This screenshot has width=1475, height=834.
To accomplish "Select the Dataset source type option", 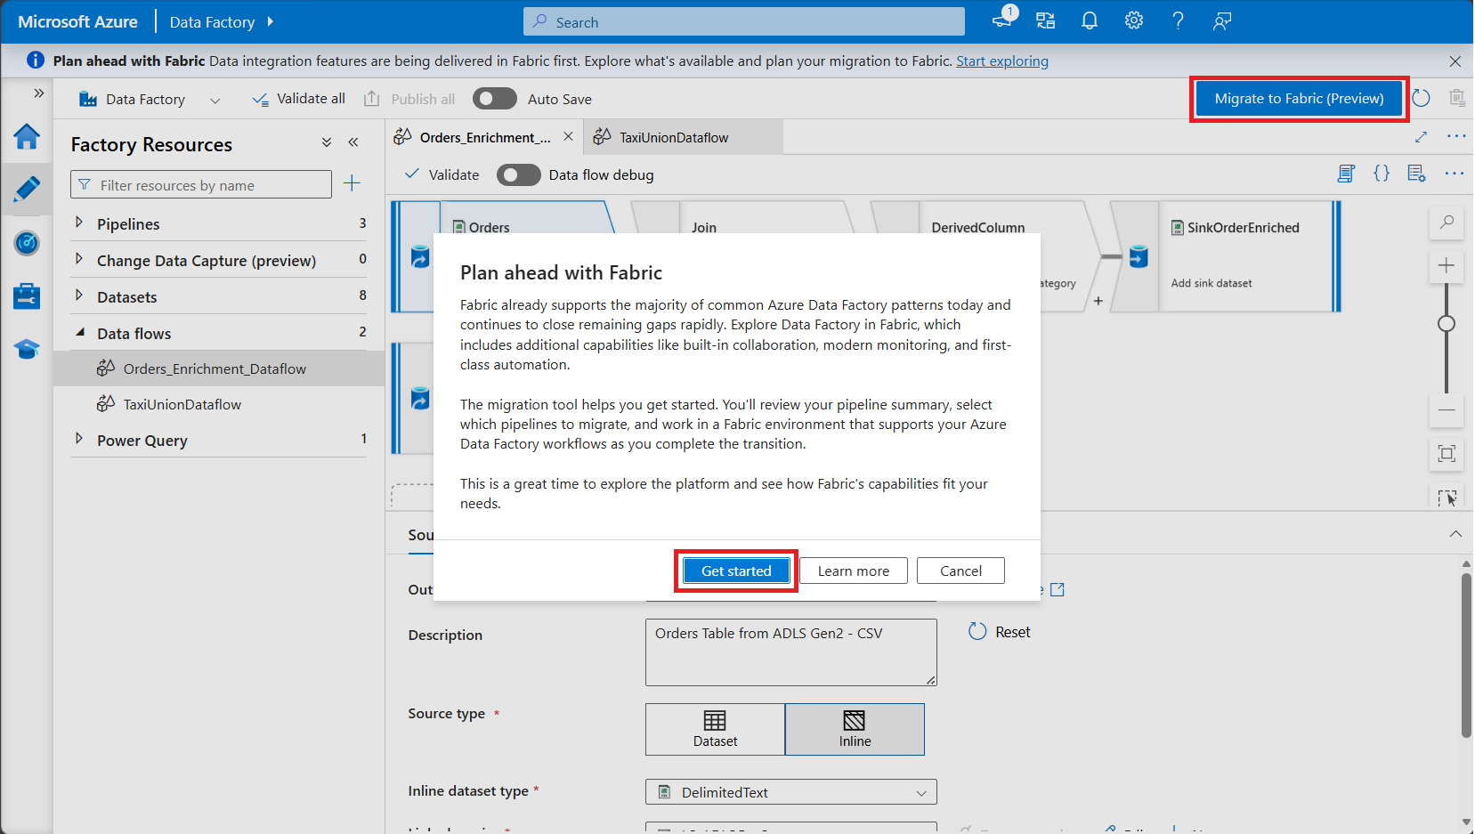I will 716,729.
